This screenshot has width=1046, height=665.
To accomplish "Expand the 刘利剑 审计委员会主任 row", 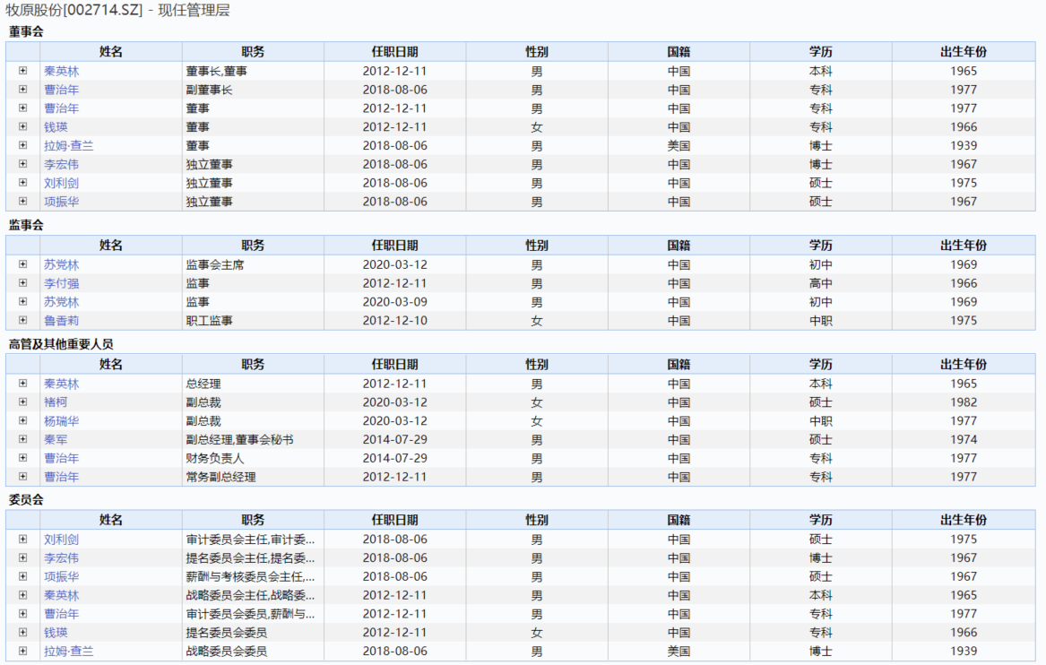I will 22,539.
